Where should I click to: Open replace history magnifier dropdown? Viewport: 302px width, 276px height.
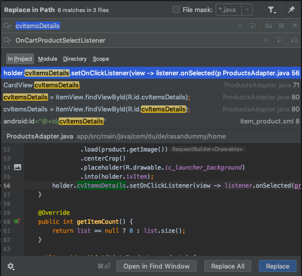(8, 40)
